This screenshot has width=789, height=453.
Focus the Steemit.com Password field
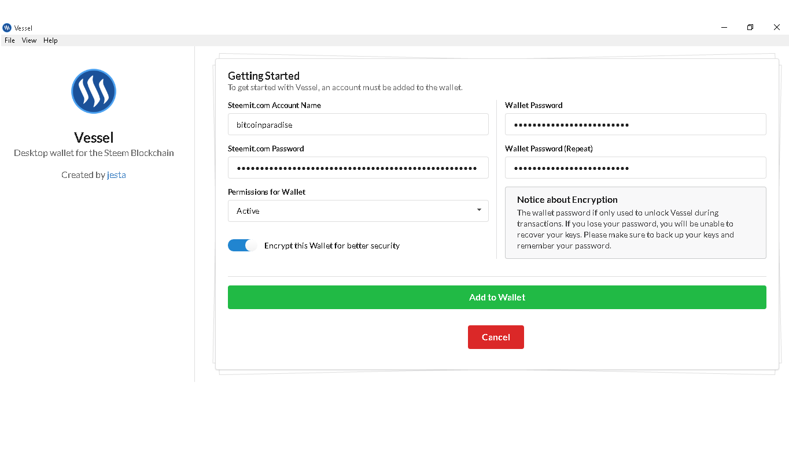tap(358, 168)
